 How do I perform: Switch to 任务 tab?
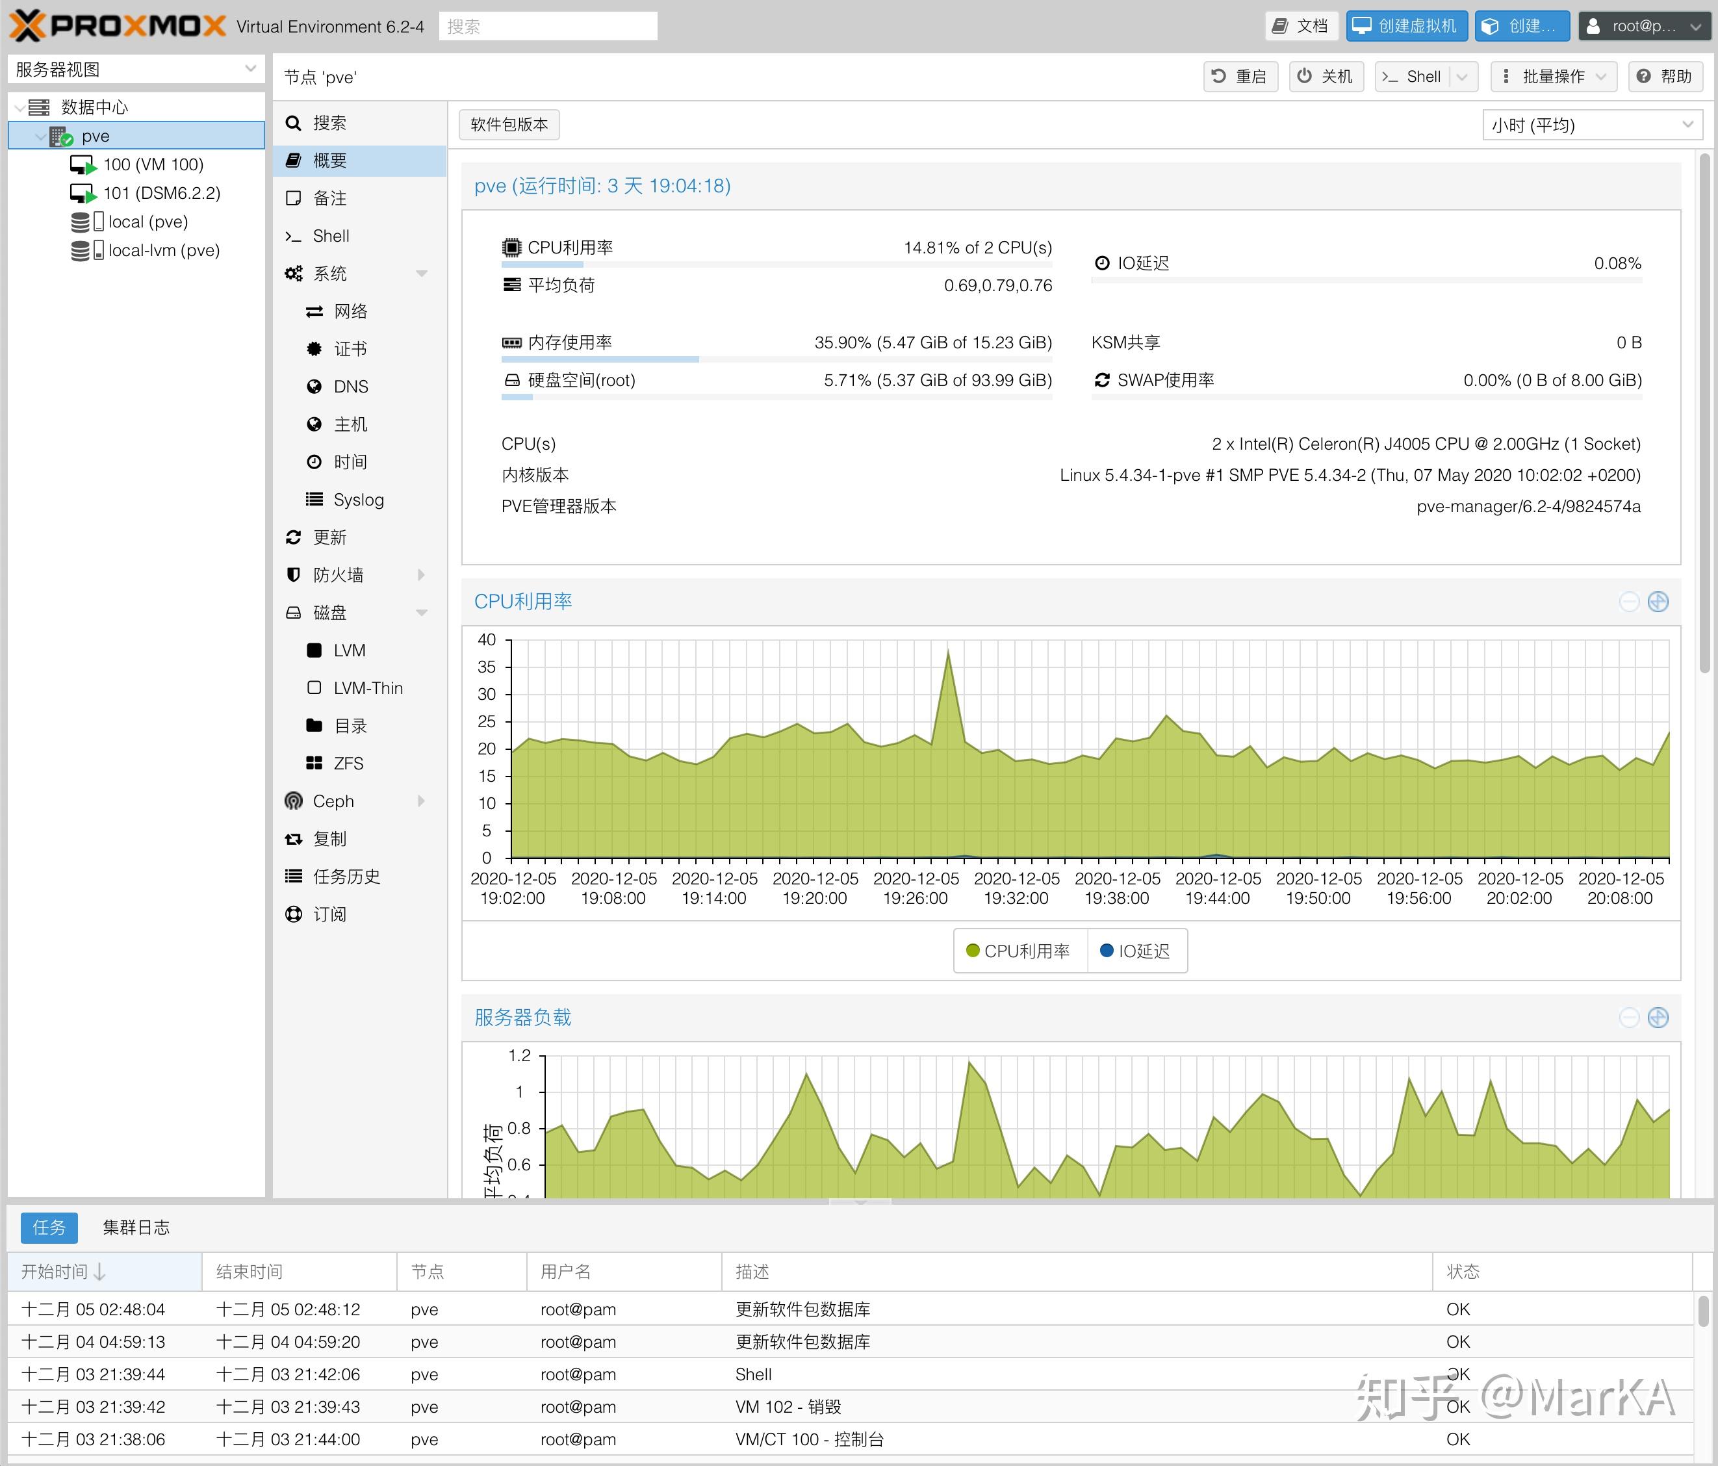pyautogui.click(x=49, y=1228)
